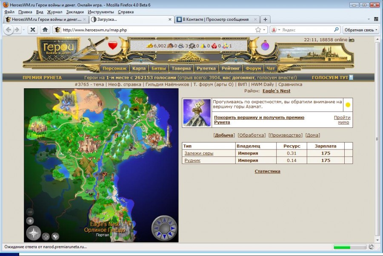The width and height of the screenshot is (383, 256).
Task: Zoom out the map with minus button
Action: coord(30,212)
